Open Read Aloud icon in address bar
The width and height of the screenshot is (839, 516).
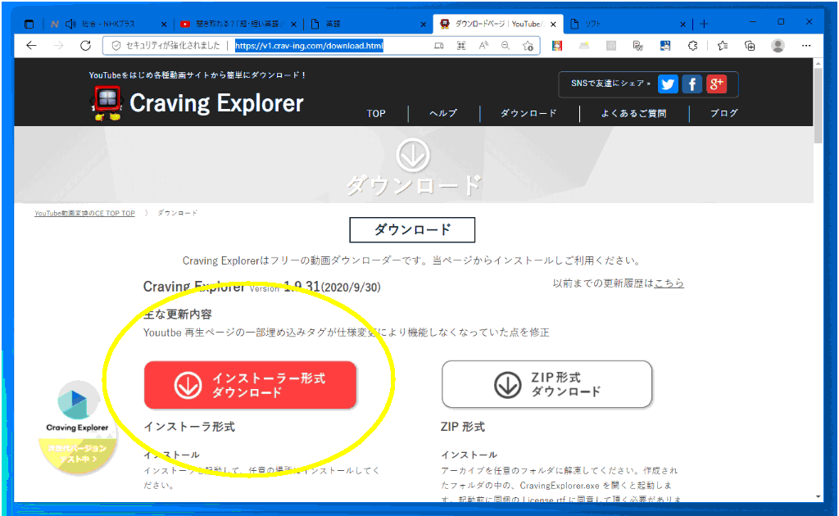click(x=483, y=46)
